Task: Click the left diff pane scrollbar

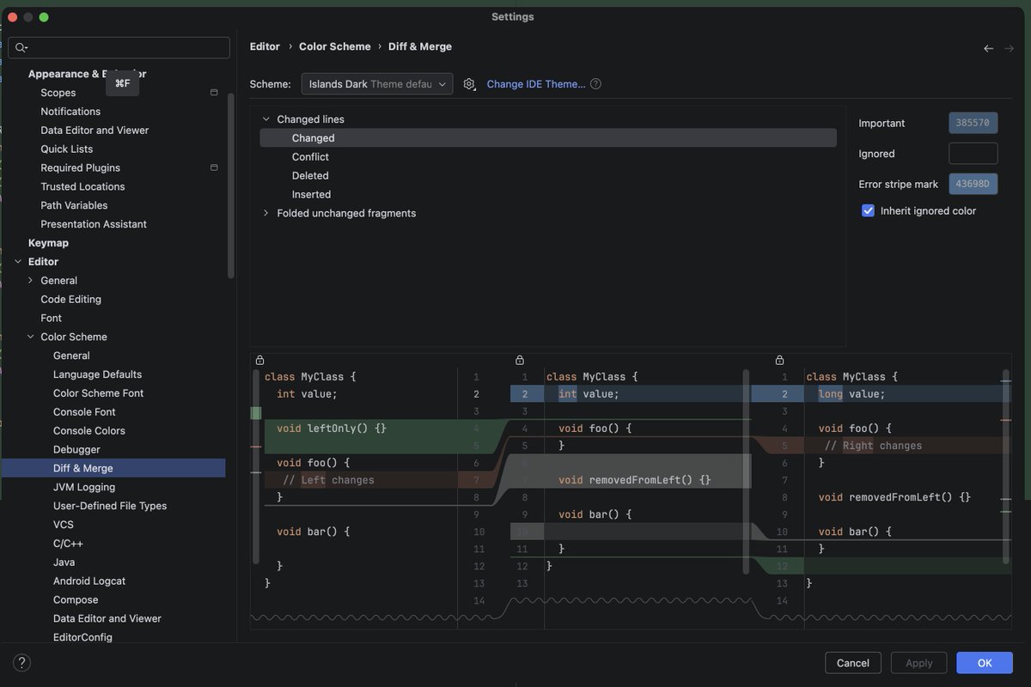Action: click(256, 466)
